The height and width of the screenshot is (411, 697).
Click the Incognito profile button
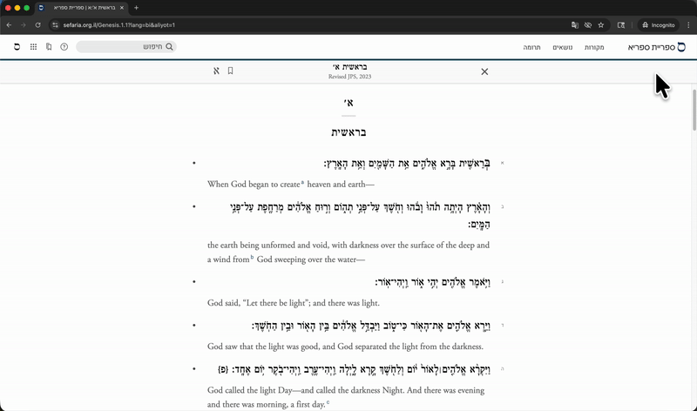click(x=658, y=24)
